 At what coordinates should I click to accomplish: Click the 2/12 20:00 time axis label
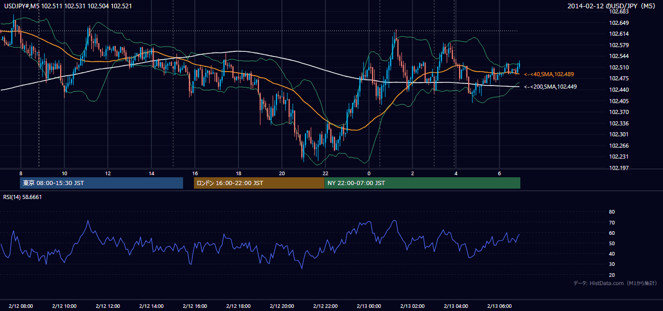[282, 306]
